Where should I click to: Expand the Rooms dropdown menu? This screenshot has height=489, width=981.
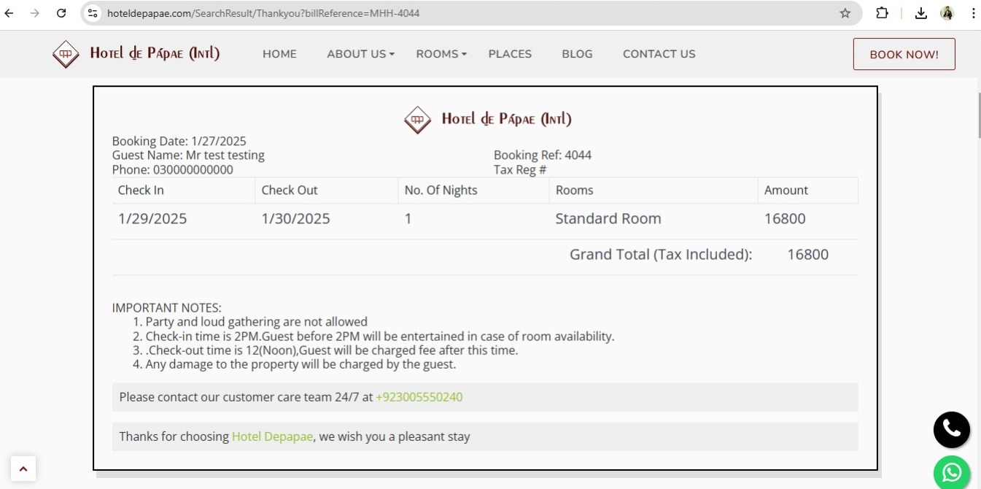[441, 54]
